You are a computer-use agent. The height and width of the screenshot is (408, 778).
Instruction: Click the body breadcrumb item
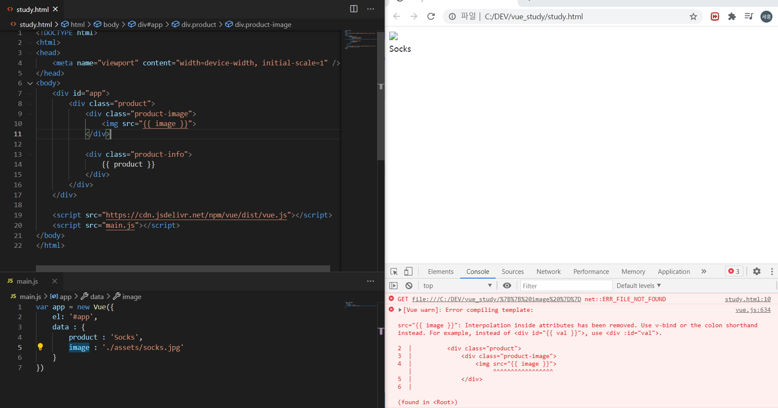click(106, 25)
